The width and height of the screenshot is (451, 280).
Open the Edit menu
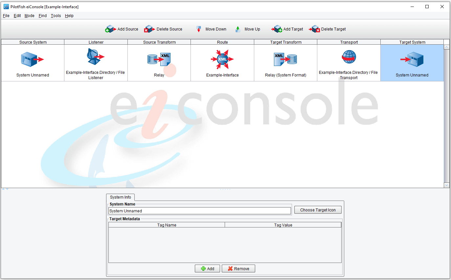tap(17, 16)
